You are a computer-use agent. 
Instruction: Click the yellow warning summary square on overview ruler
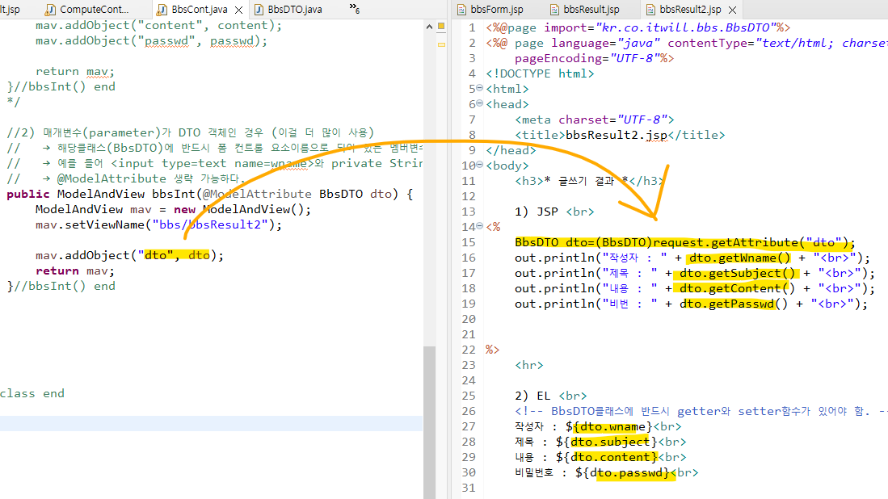[x=441, y=26]
